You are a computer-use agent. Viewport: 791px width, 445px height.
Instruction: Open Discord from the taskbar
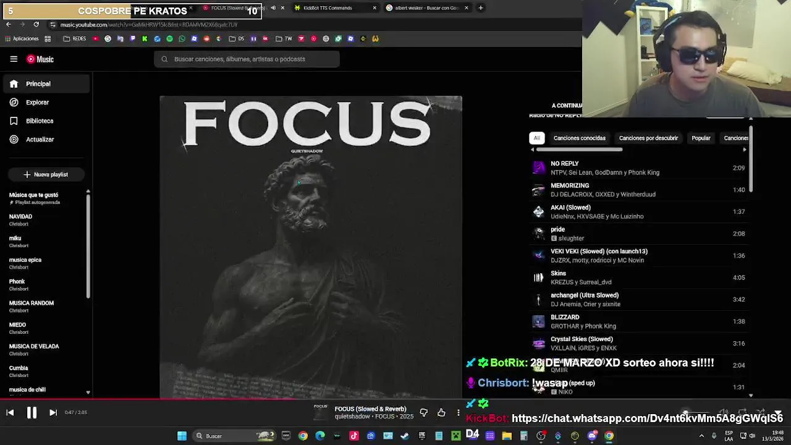click(x=592, y=436)
